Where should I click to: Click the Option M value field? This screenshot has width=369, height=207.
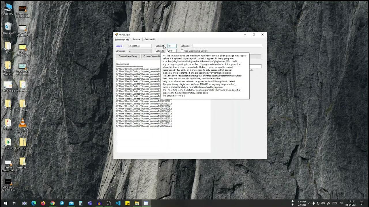click(172, 46)
